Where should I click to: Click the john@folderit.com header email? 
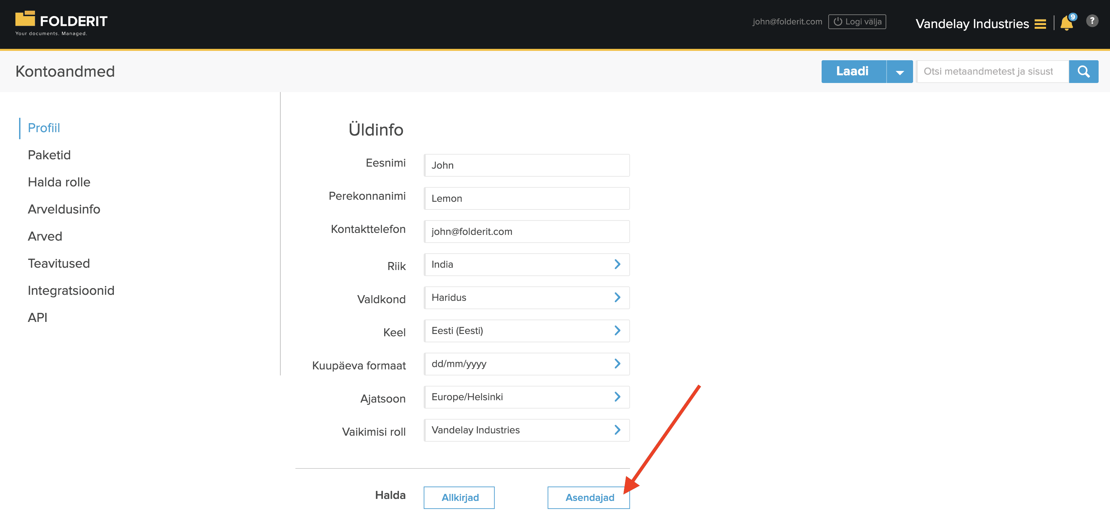coord(787,21)
